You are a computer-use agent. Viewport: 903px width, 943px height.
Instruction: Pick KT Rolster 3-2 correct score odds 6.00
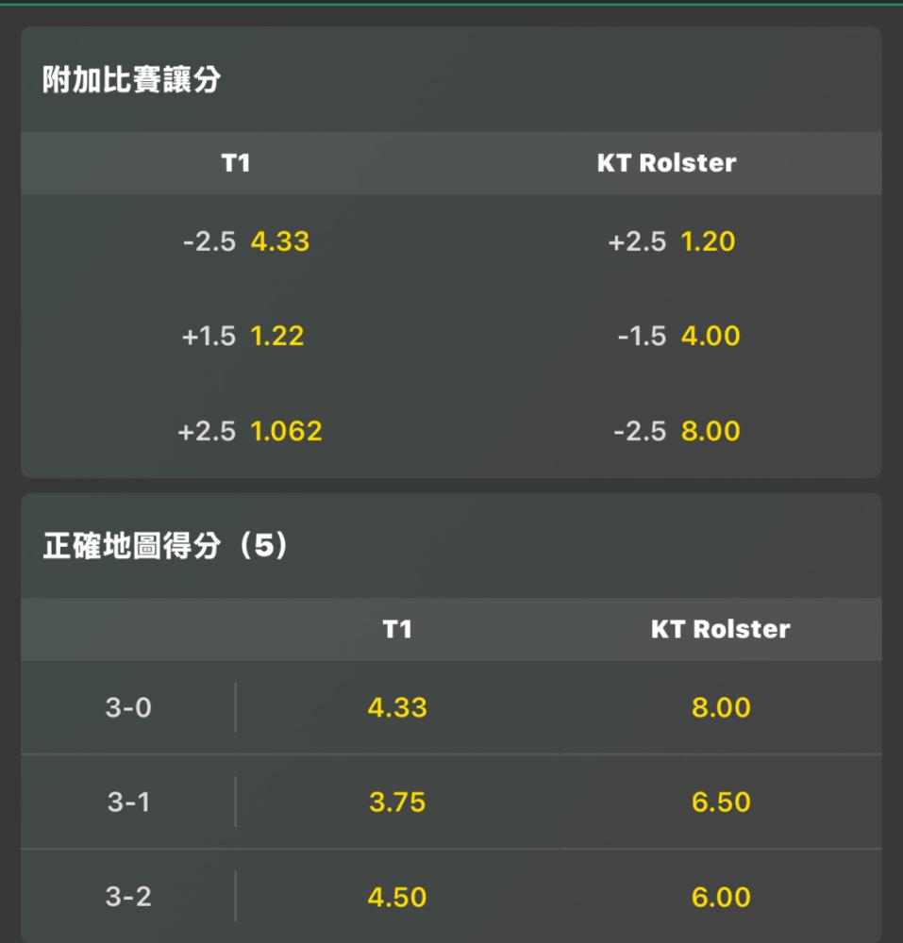point(721,897)
